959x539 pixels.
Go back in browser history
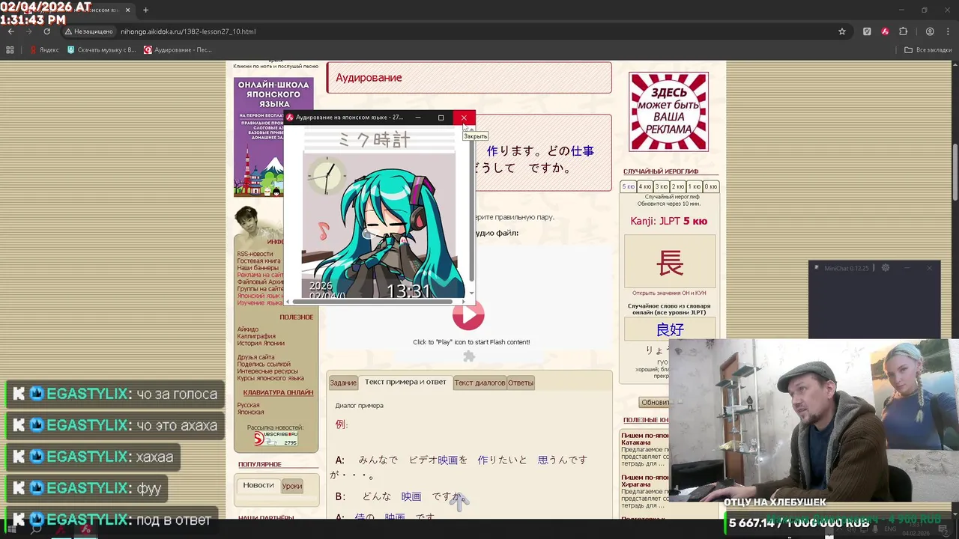(11, 31)
